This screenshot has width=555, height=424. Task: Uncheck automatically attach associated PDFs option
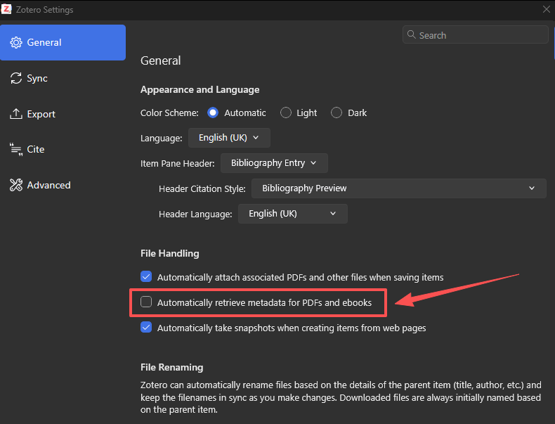click(146, 276)
